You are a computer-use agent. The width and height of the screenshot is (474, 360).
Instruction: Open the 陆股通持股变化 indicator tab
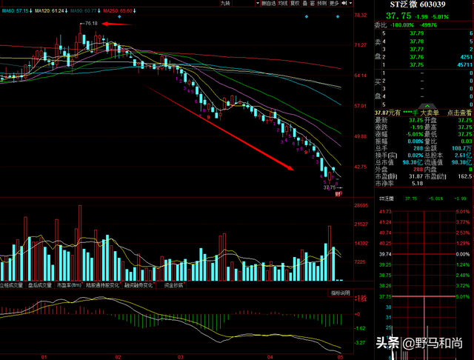tap(102, 284)
